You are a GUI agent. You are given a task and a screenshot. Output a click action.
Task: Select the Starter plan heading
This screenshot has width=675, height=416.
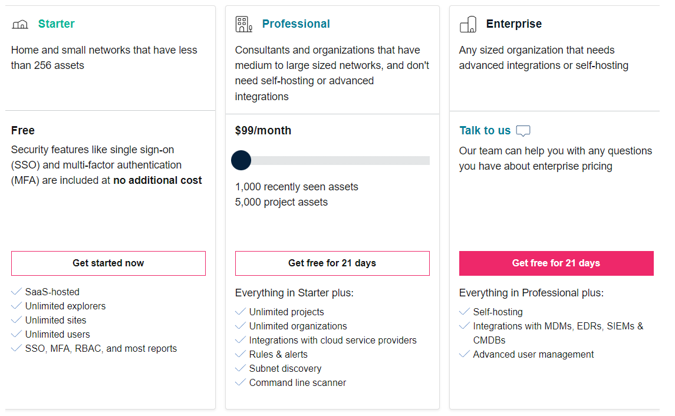57,24
